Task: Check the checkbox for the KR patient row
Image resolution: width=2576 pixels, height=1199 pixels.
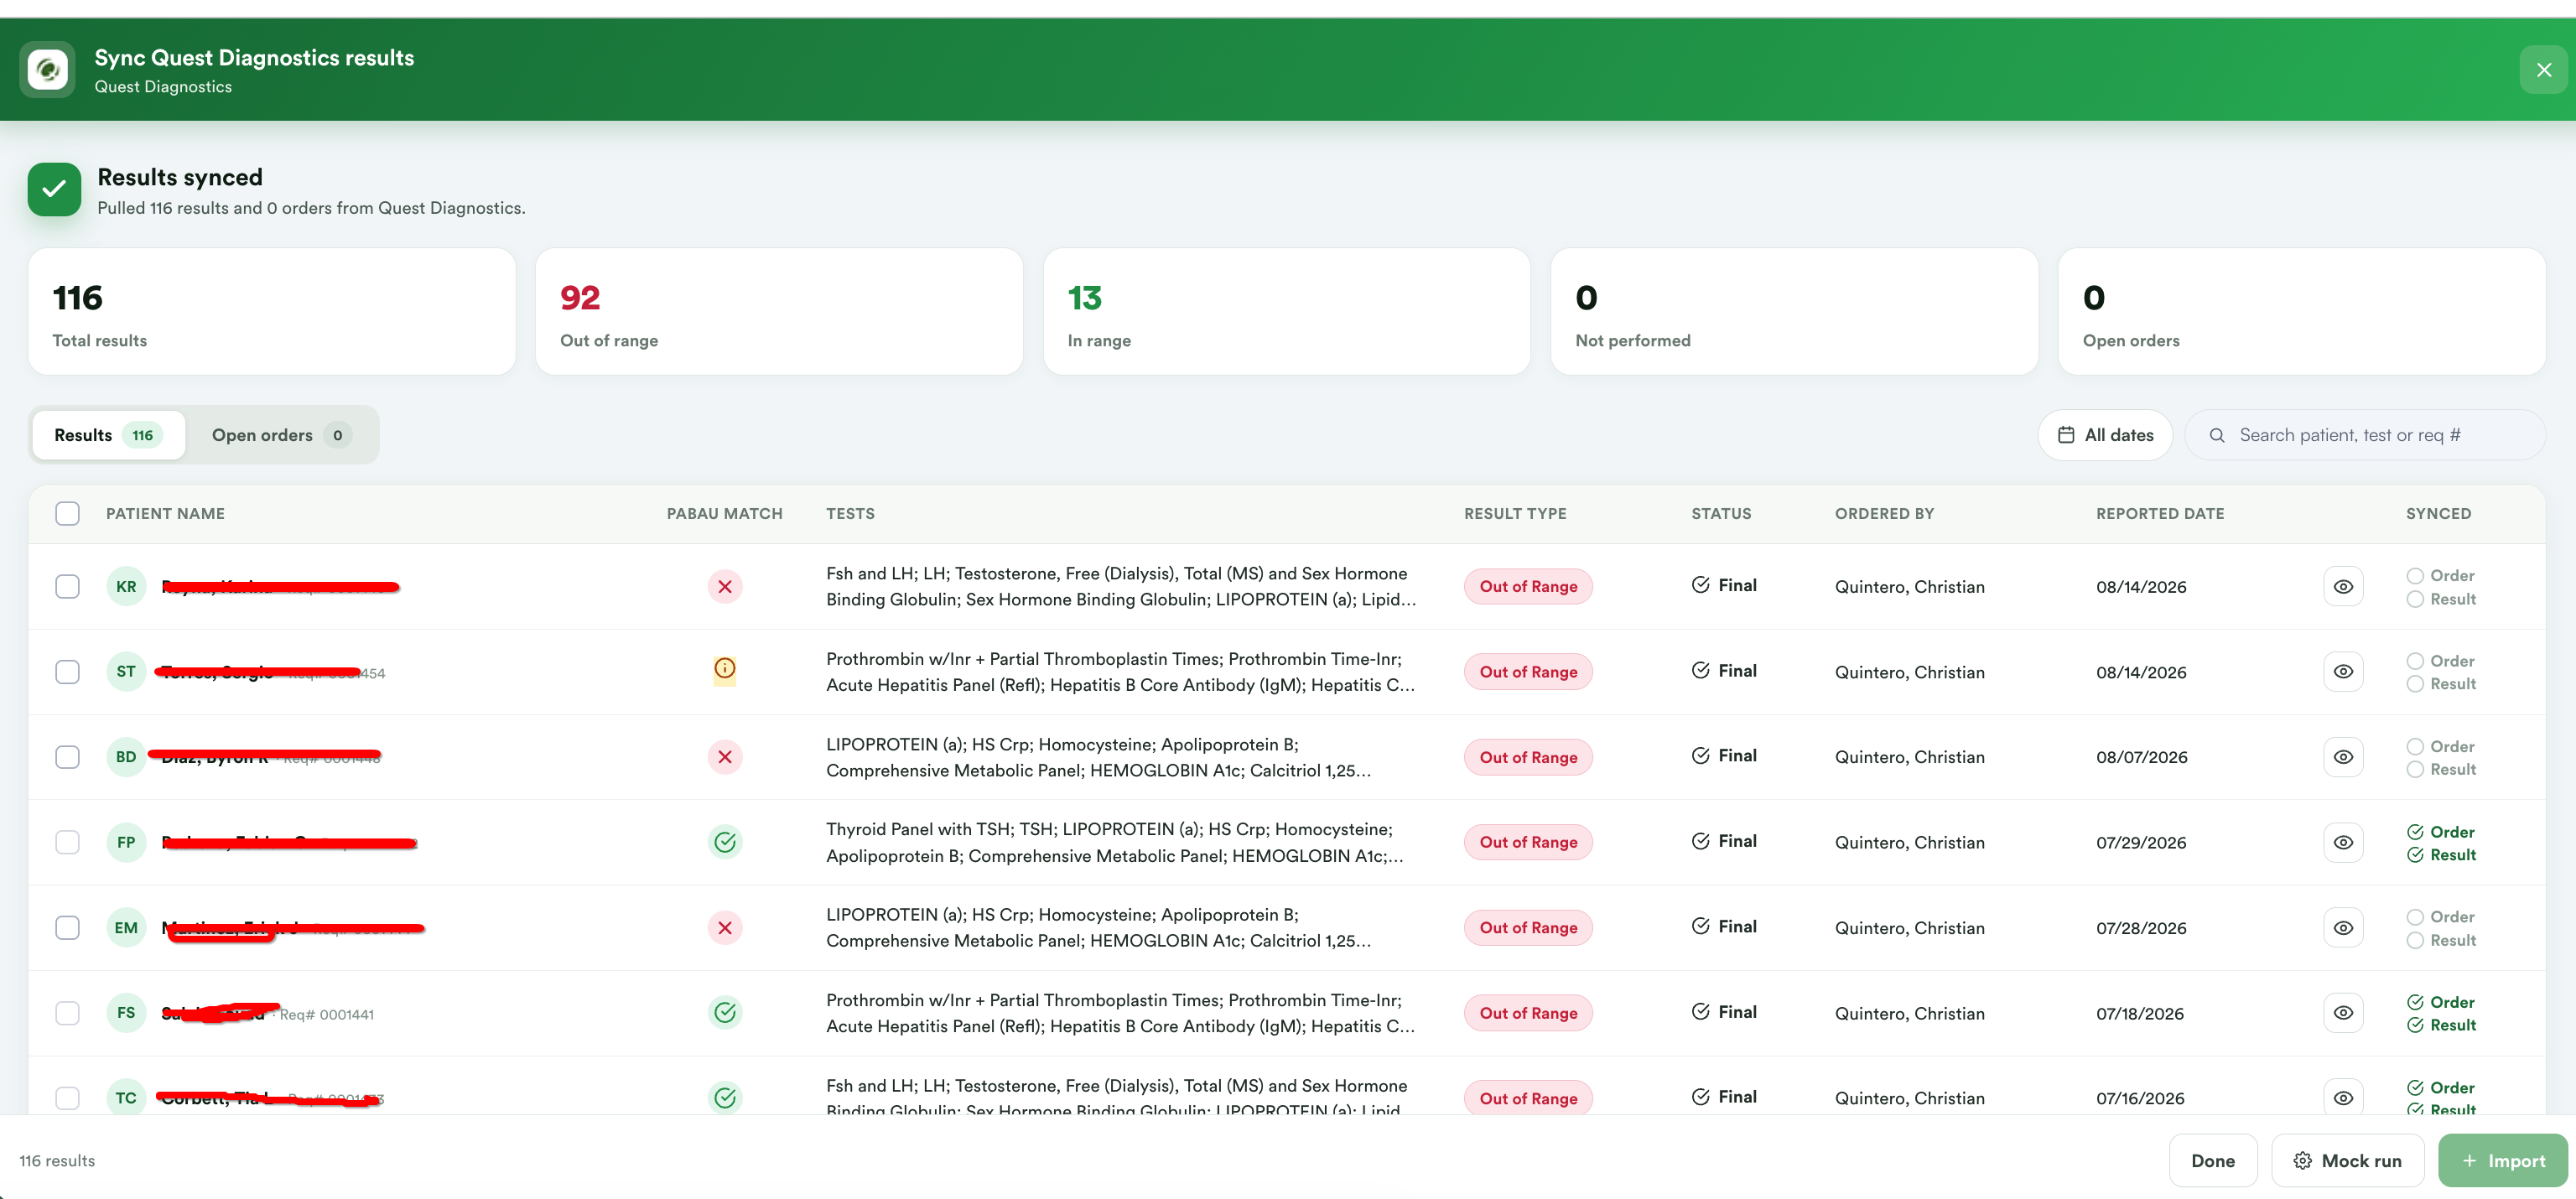Action: [67, 586]
